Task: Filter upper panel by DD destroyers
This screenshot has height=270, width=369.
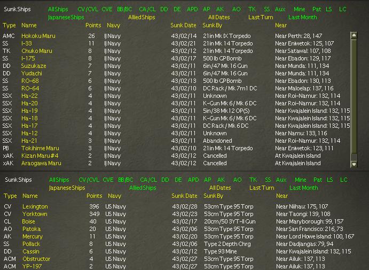Action: click(x=164, y=9)
